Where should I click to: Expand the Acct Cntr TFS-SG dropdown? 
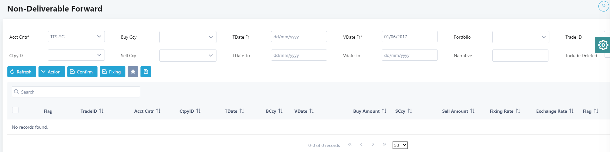[76, 37]
